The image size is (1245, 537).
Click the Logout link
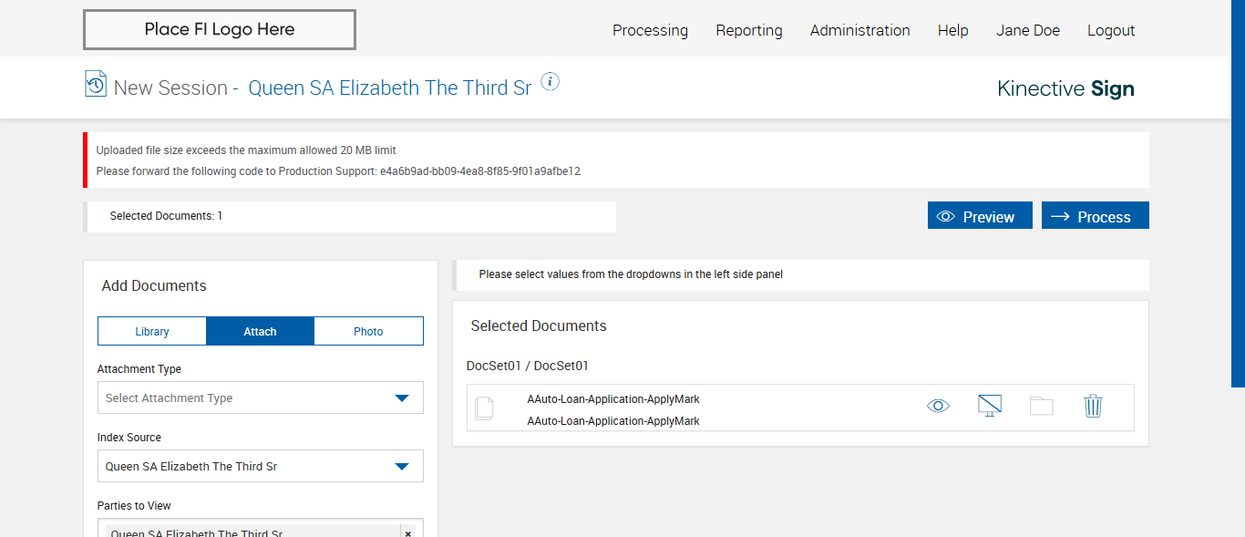click(1110, 30)
